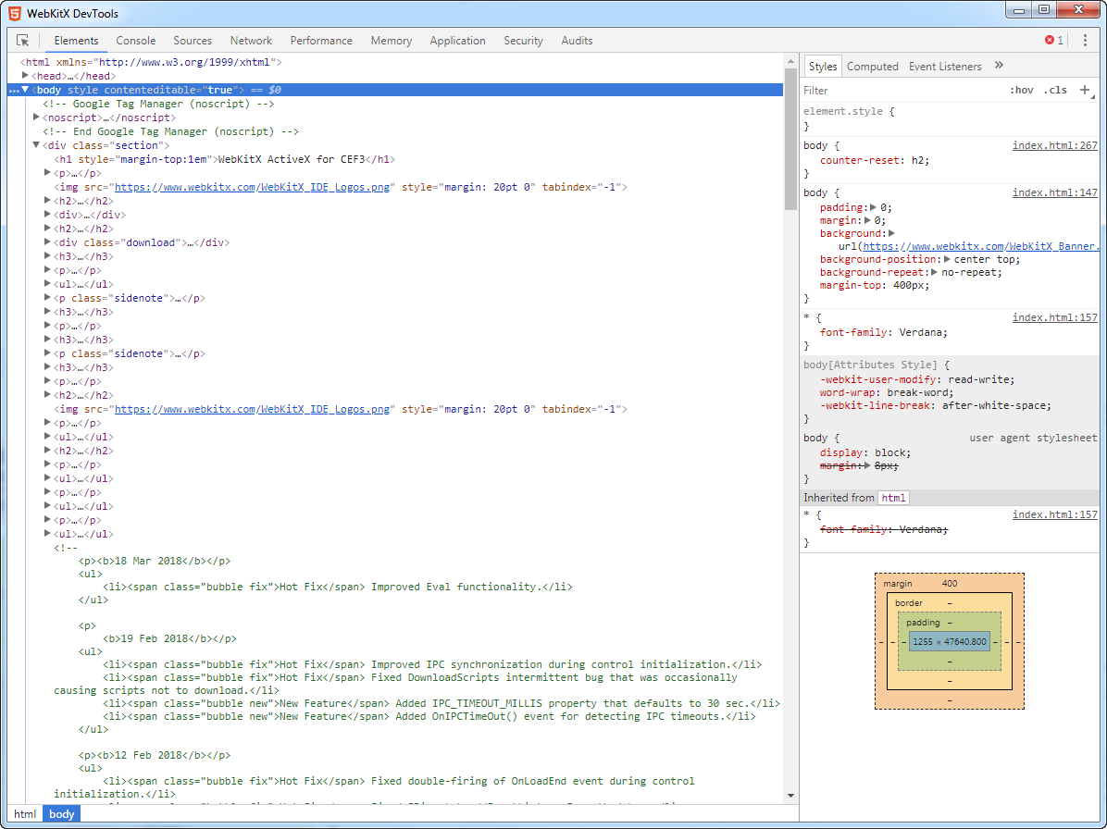Select the h1 WebKitX ActiveX for CEF3 line
The width and height of the screenshot is (1107, 829).
tap(225, 159)
